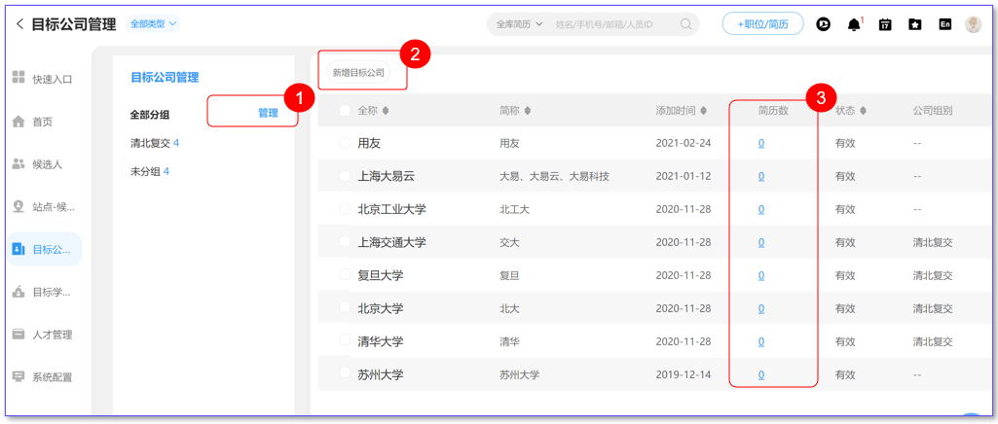Open resume count link for 上海大易云
The height and width of the screenshot is (424, 998).
coord(761,176)
